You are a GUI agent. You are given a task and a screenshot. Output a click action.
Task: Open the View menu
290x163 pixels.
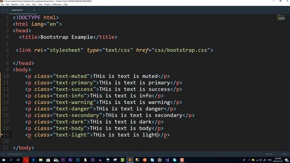(28, 4)
